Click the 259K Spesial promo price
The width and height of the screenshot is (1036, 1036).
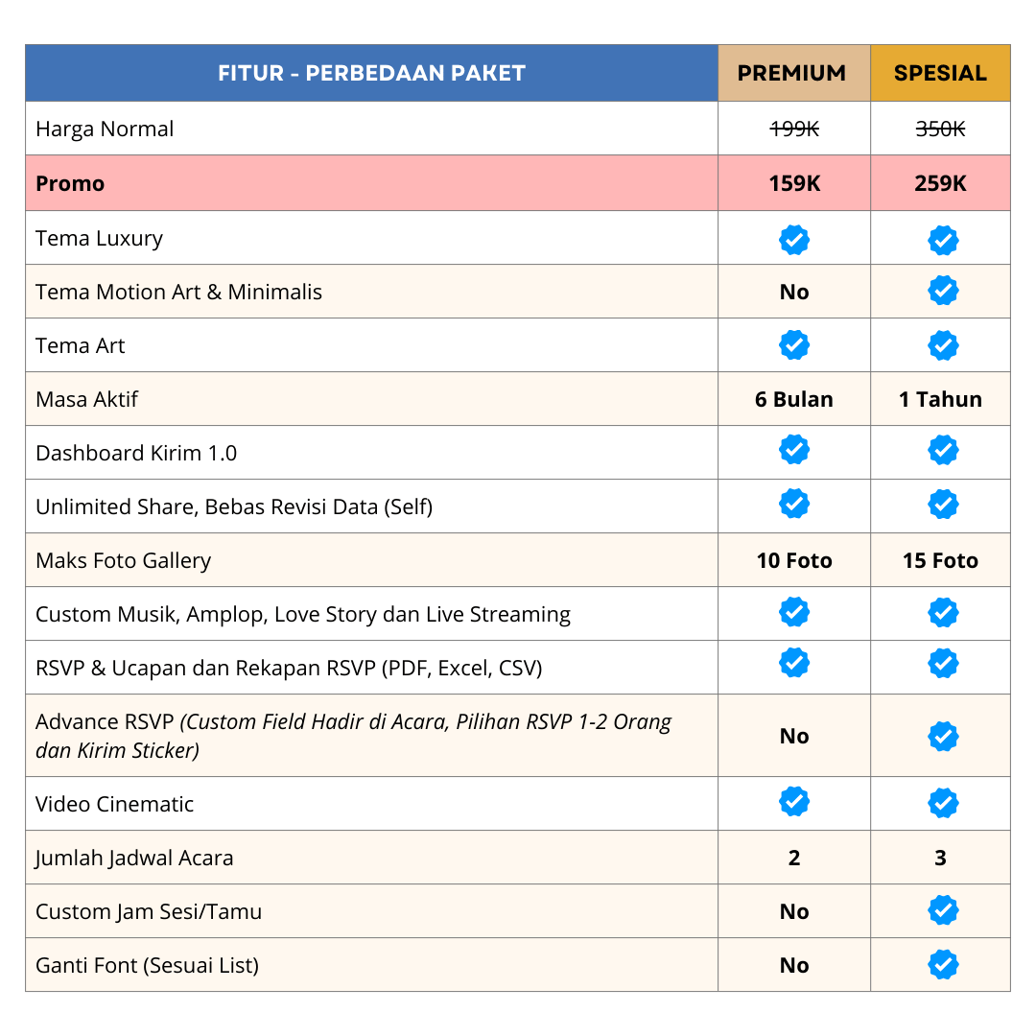point(940,183)
